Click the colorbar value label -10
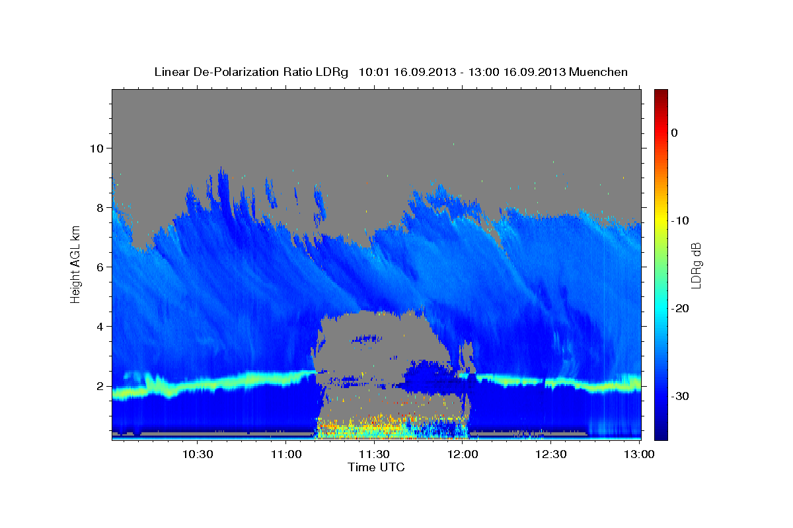Screen dimensions: 793x528 click(x=681, y=220)
